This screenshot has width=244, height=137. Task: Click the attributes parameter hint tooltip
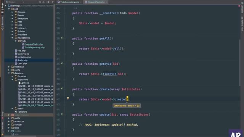click(x=127, y=106)
